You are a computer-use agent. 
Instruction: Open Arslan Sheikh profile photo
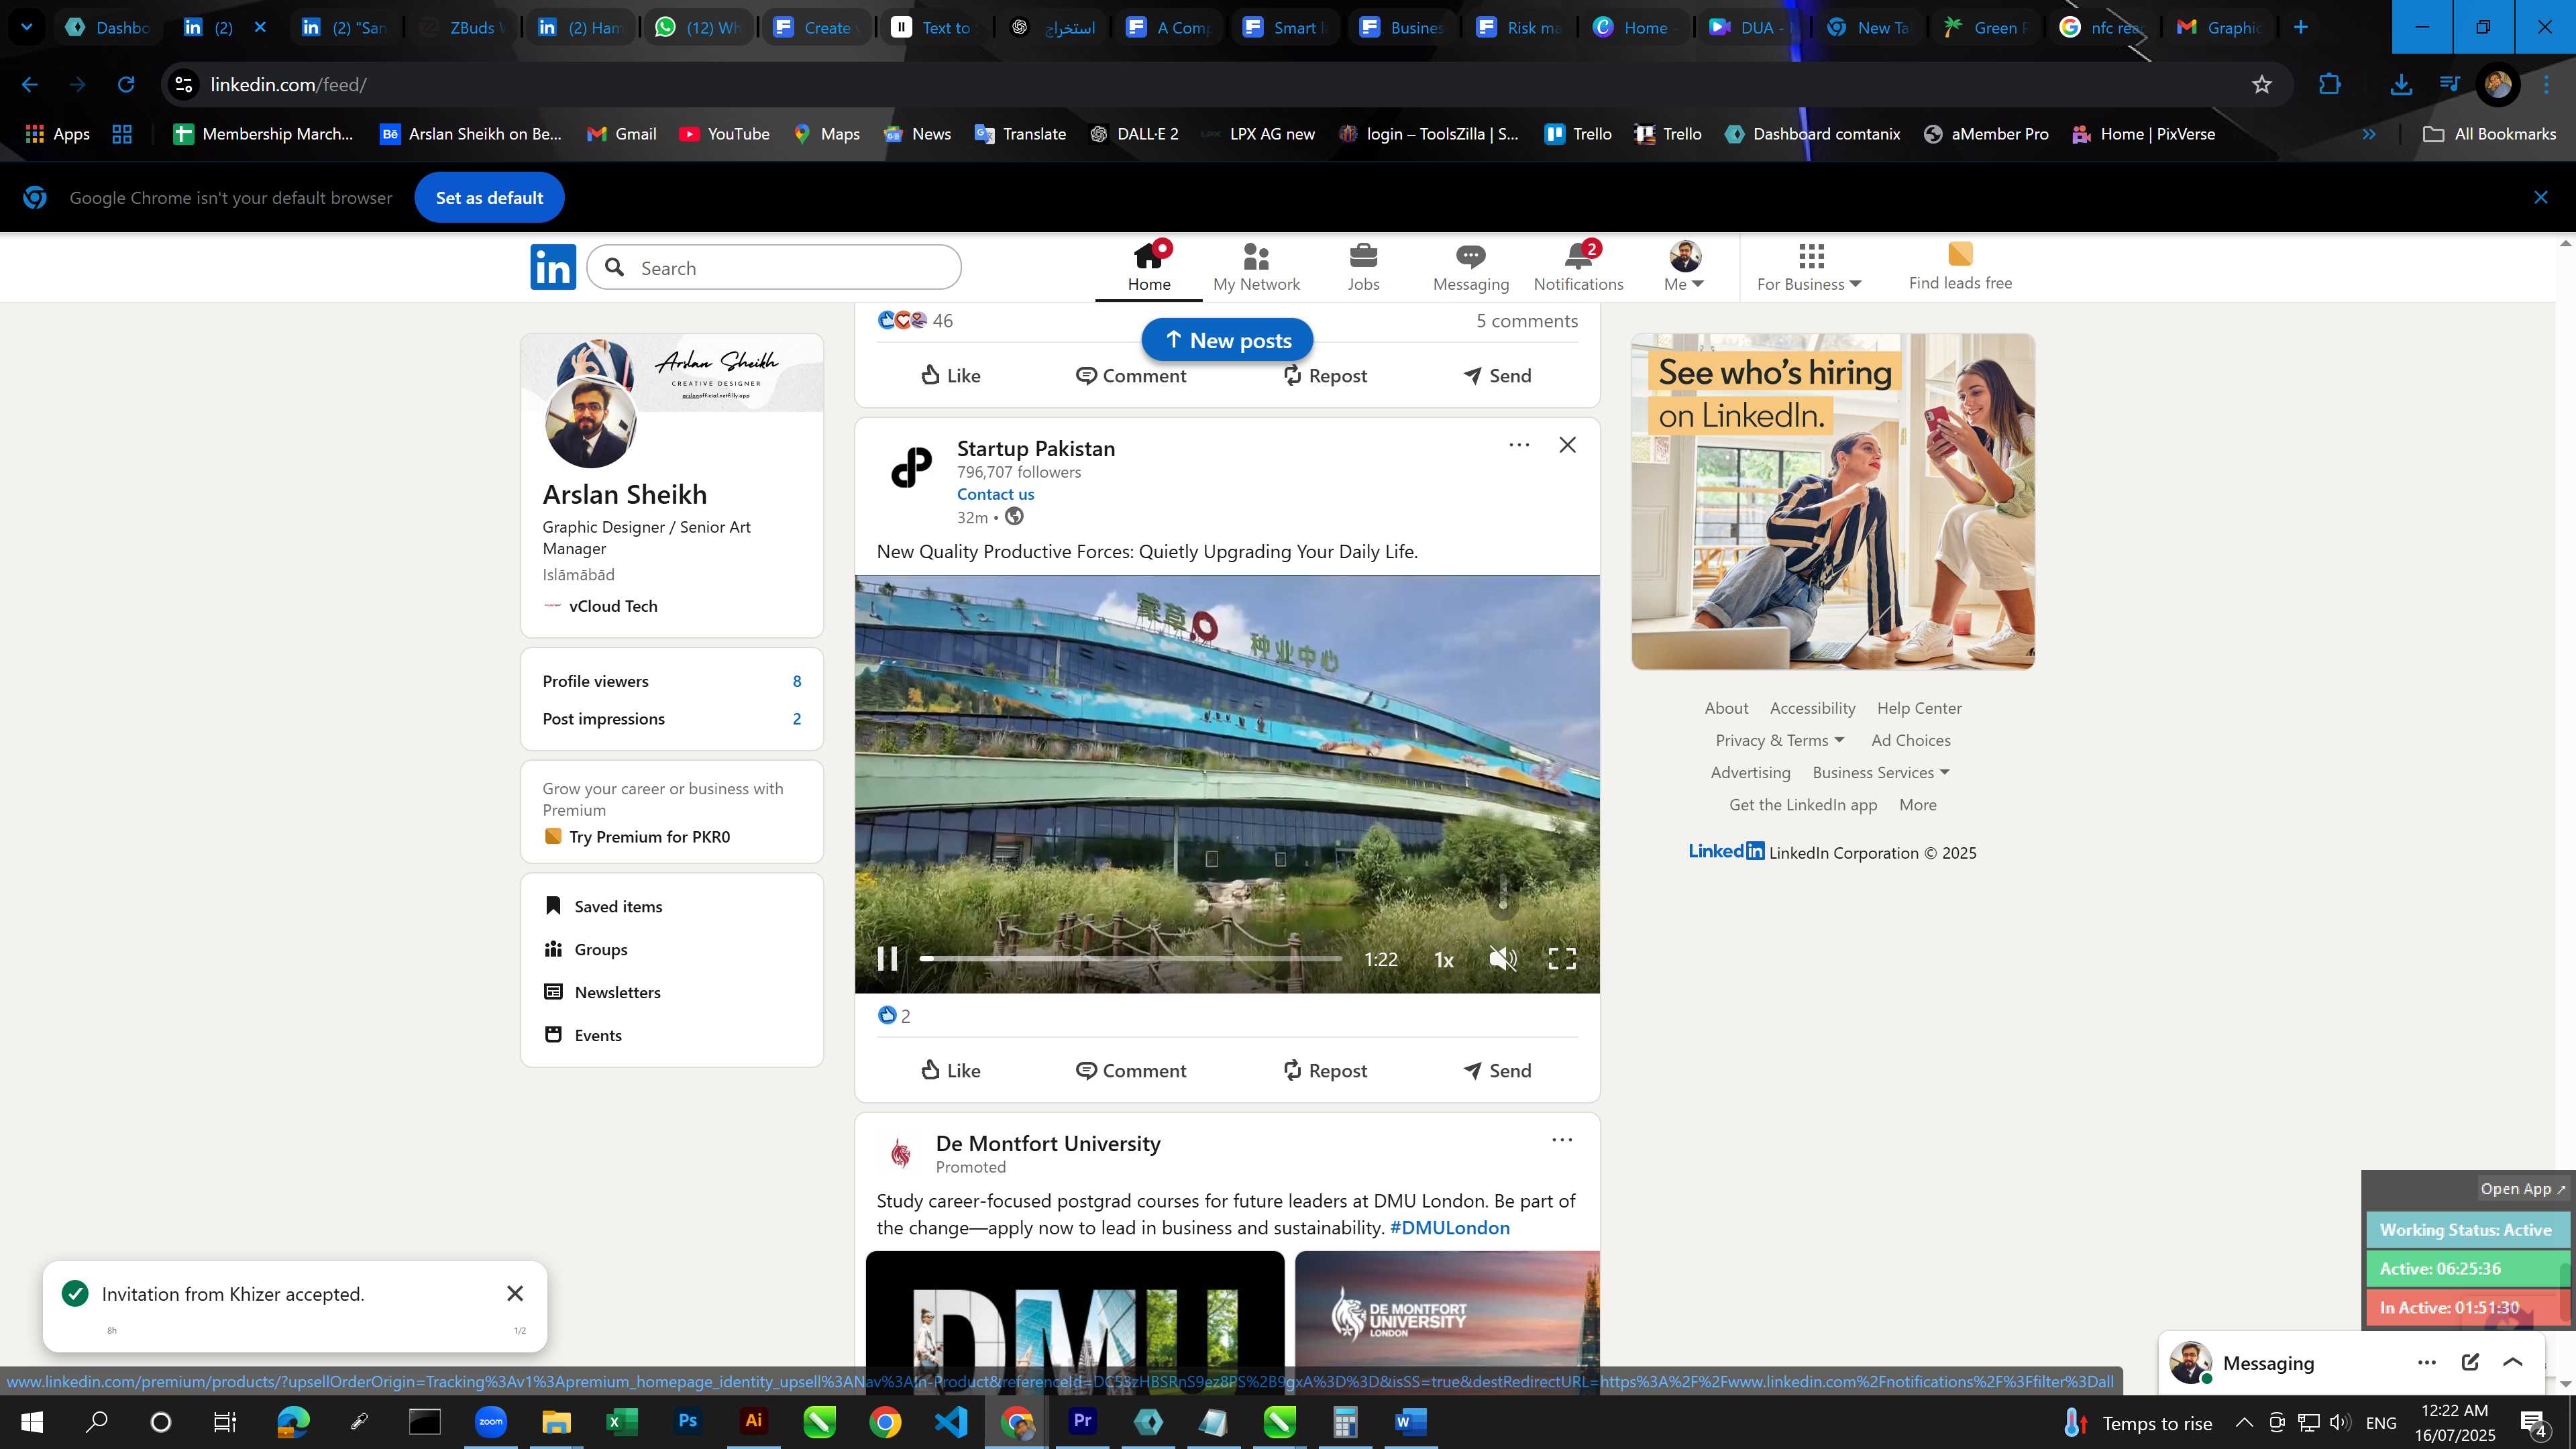click(590, 423)
